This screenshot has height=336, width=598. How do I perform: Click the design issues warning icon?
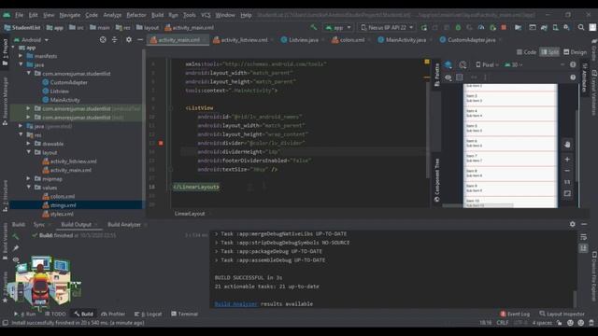(x=573, y=64)
